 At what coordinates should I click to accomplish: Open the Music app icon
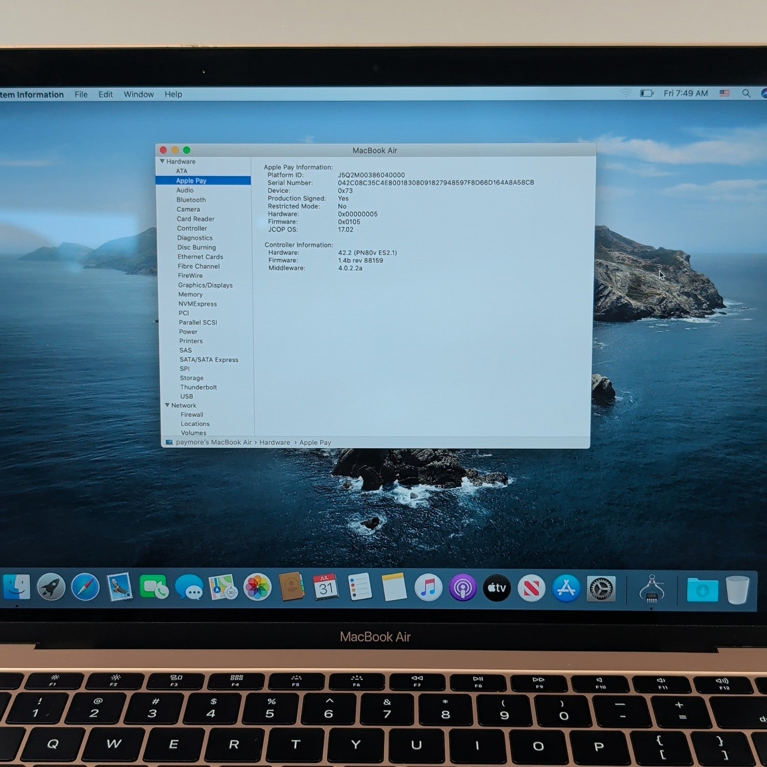428,588
